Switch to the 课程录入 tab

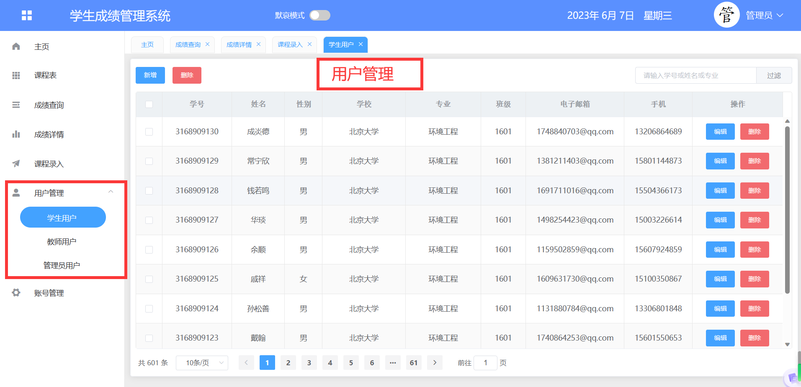coord(290,45)
